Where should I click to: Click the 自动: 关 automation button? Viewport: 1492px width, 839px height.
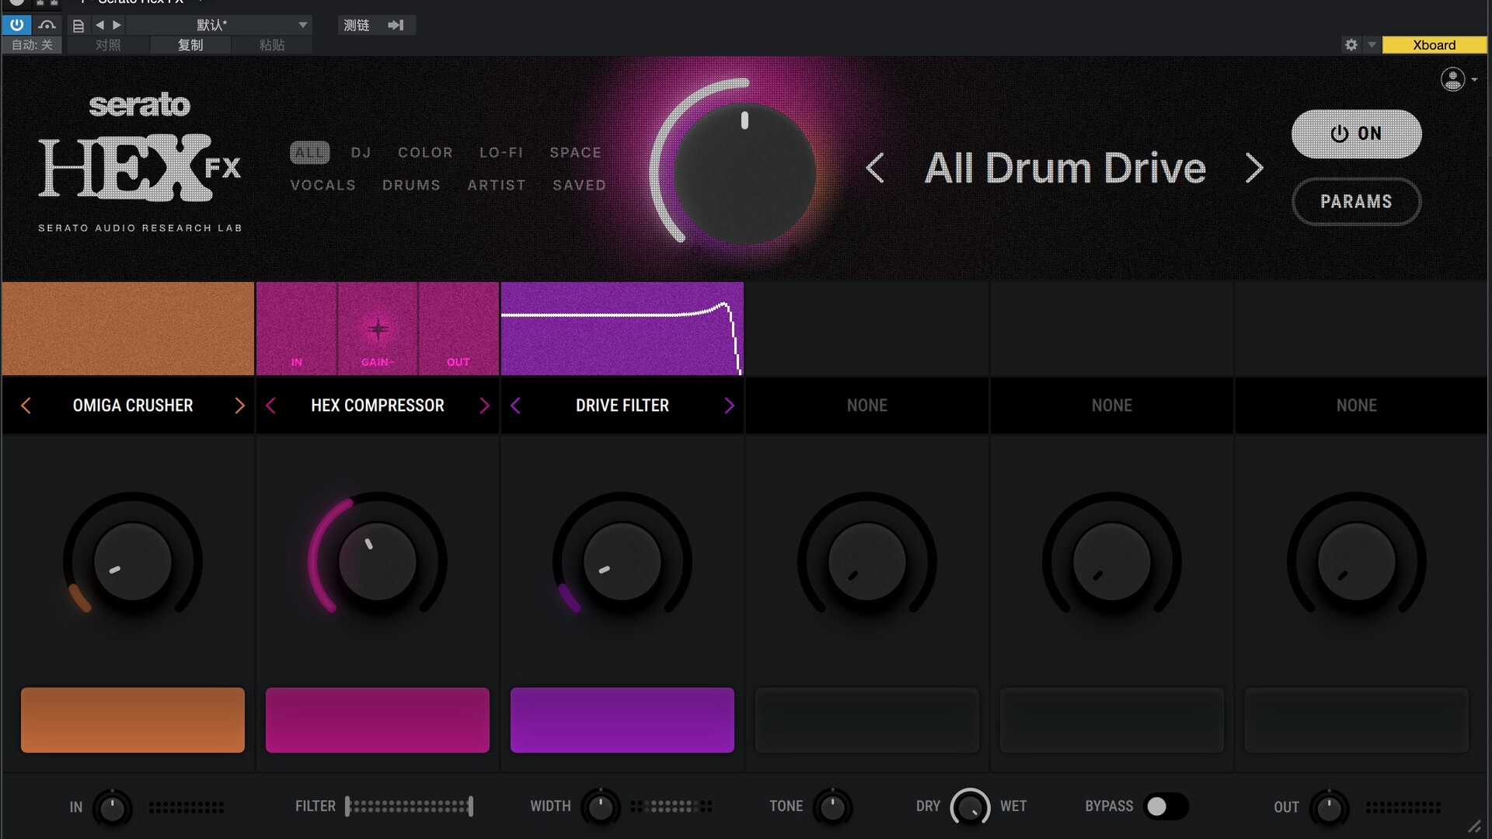(x=32, y=45)
